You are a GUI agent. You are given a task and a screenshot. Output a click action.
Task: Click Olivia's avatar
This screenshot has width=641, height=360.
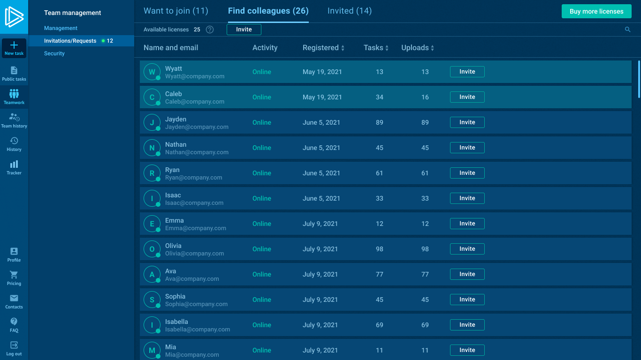coord(152,249)
